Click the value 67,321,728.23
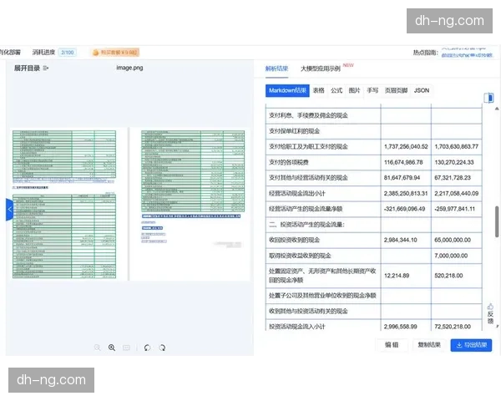The height and width of the screenshot is (401, 501). [453, 178]
